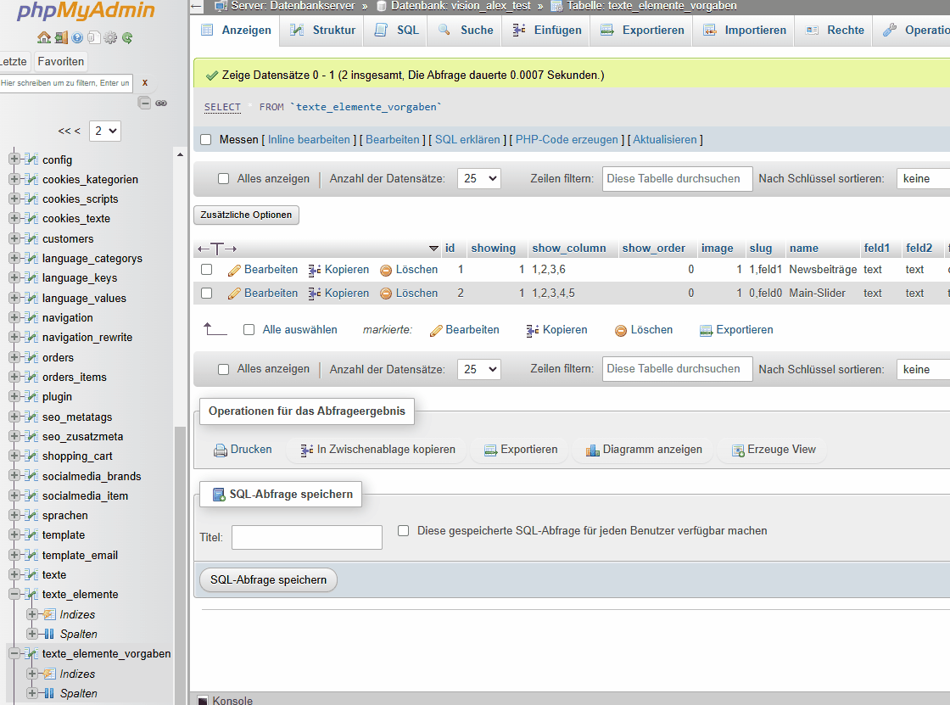Click the SQL-Abfrage speichern button
Viewport: 950px width, 705px height.
[x=268, y=580]
